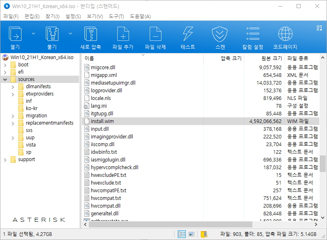Switch to thumbnail view in status bar
Viewport: 327px width, 240px height.
(191, 234)
